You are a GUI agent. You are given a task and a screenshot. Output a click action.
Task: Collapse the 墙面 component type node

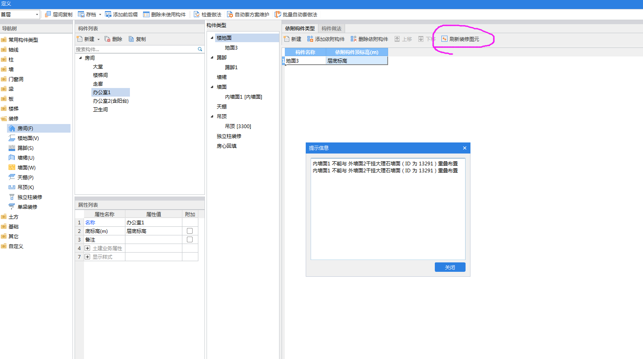212,87
